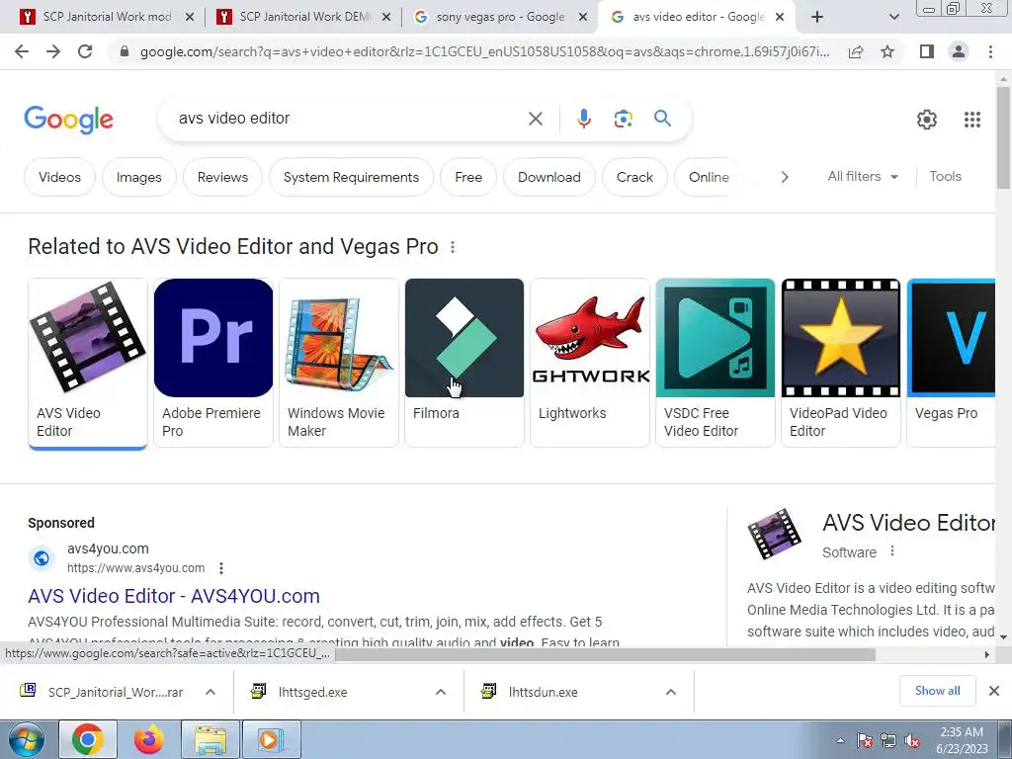
Task: Open SCP_Janitorial_Wor rar downloaded file
Action: coord(102,692)
